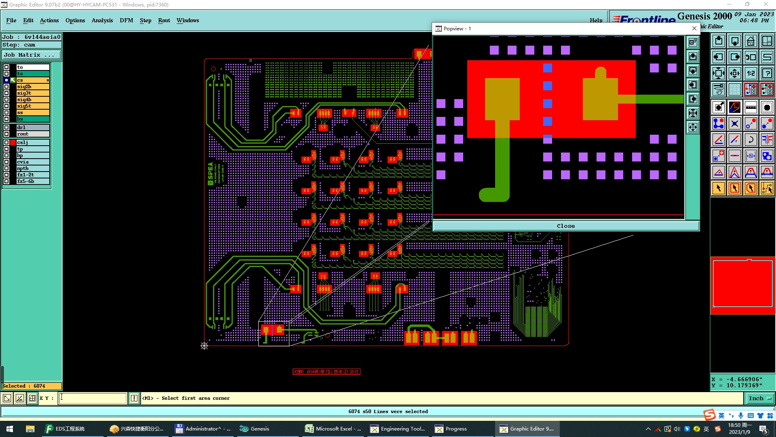Image resolution: width=776 pixels, height=437 pixels.
Task: Open Microsoft Excel from the taskbar
Action: point(333,429)
